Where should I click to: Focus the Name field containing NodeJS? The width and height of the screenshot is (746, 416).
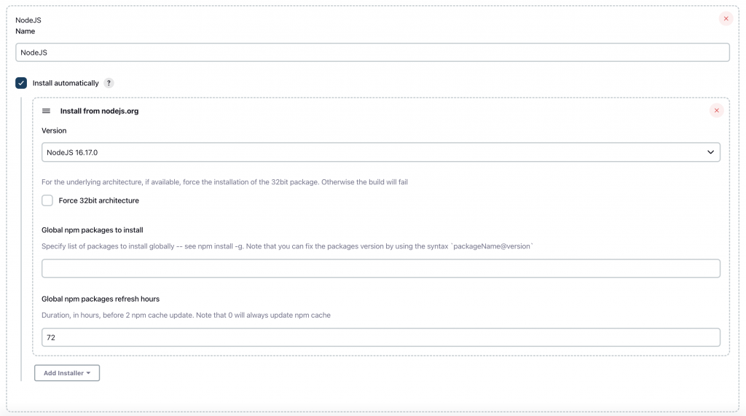[372, 52]
